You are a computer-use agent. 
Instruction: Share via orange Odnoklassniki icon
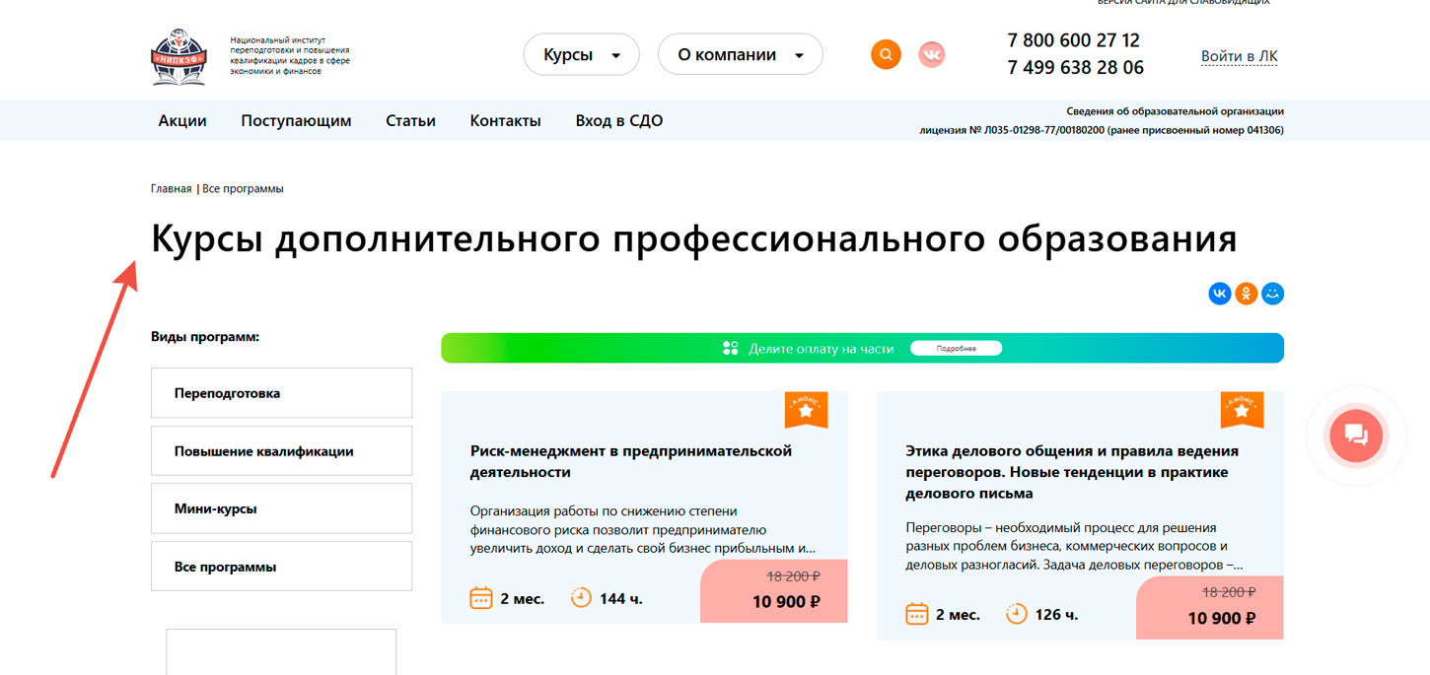point(1247,294)
